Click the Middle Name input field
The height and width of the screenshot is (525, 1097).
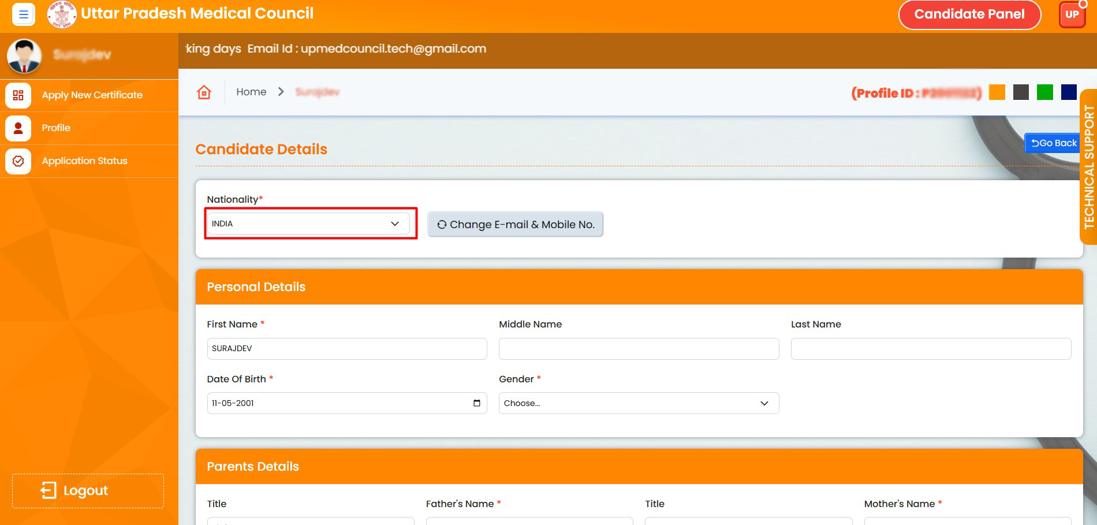(638, 349)
